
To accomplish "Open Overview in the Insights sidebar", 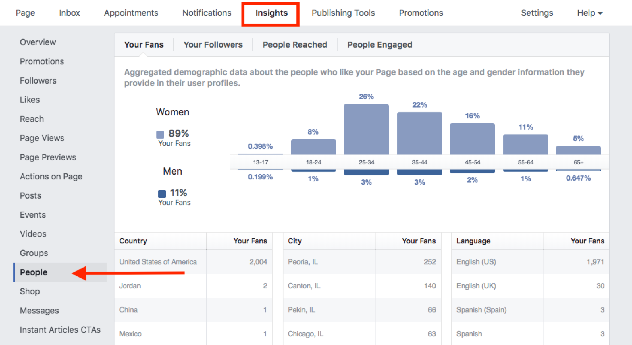I will (38, 42).
